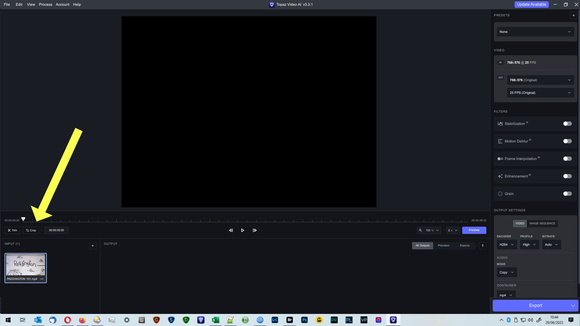Add input video with plus button
Screen dimensions: 580x326
[x=93, y=246]
